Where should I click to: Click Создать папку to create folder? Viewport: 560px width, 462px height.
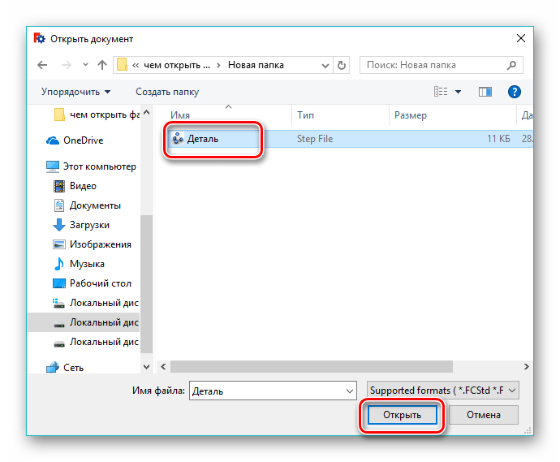pos(167,92)
